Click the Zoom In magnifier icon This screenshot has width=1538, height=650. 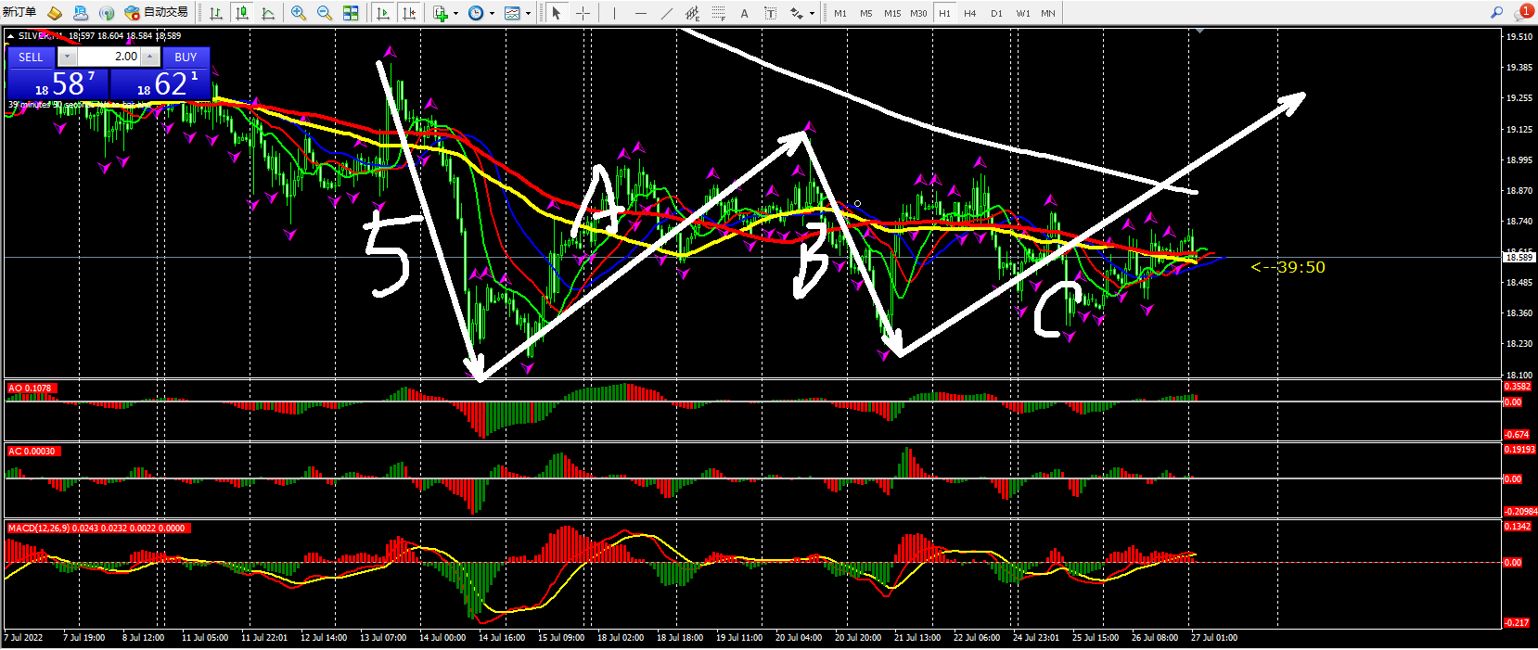(299, 13)
